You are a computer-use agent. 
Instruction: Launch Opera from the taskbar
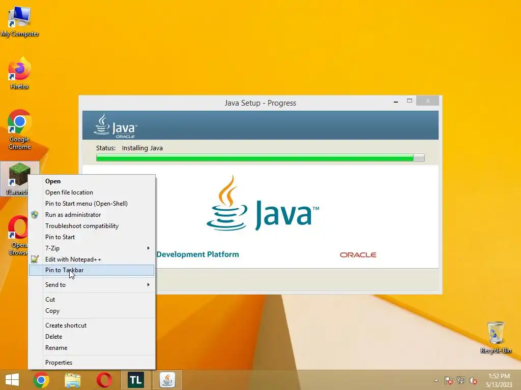click(x=104, y=380)
